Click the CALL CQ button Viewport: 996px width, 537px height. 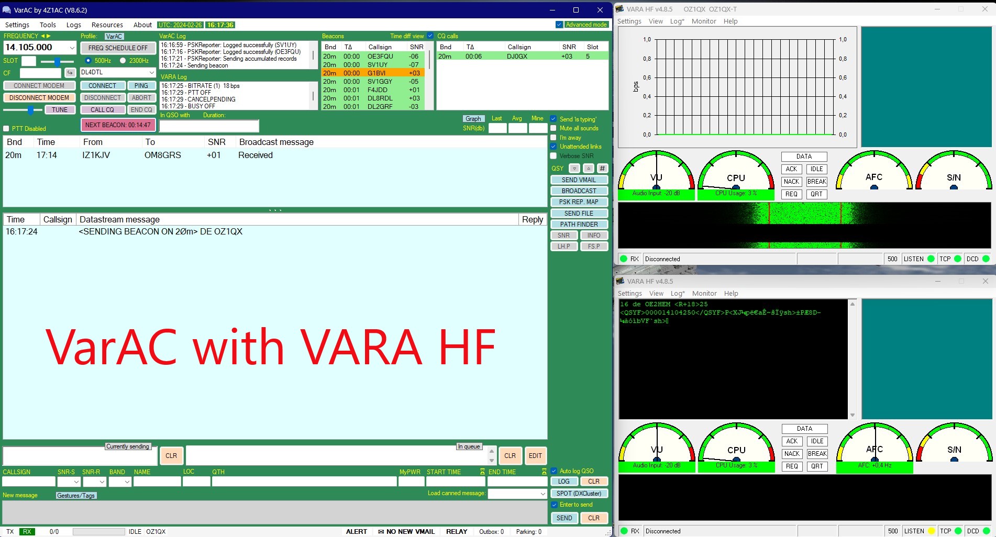102,110
